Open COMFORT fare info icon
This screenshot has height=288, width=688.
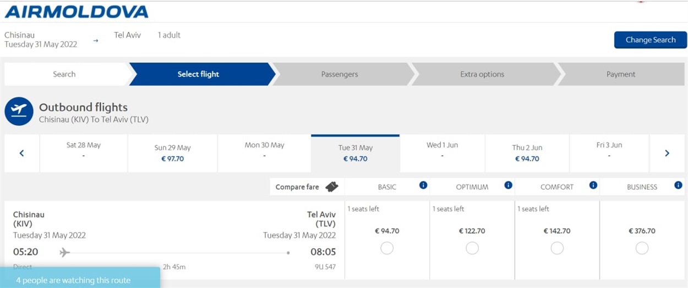tap(593, 185)
